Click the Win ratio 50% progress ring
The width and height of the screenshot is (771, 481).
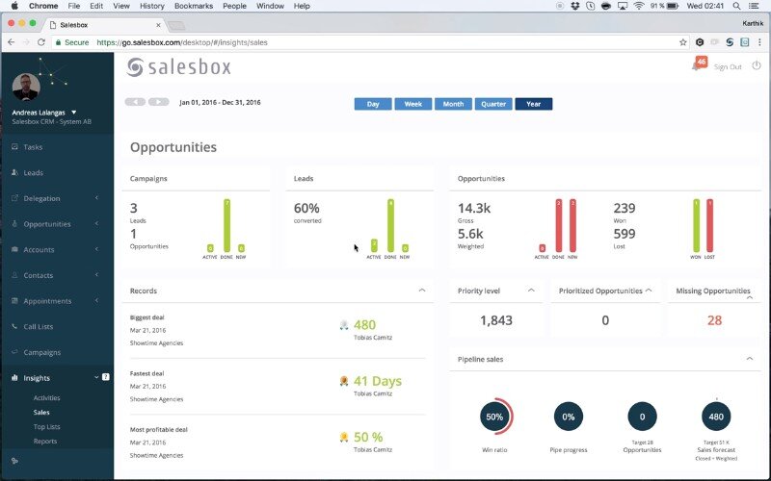495,417
